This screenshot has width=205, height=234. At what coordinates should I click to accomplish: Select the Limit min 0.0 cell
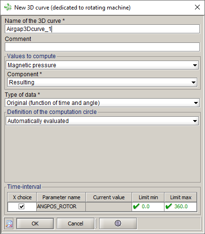click(148, 206)
